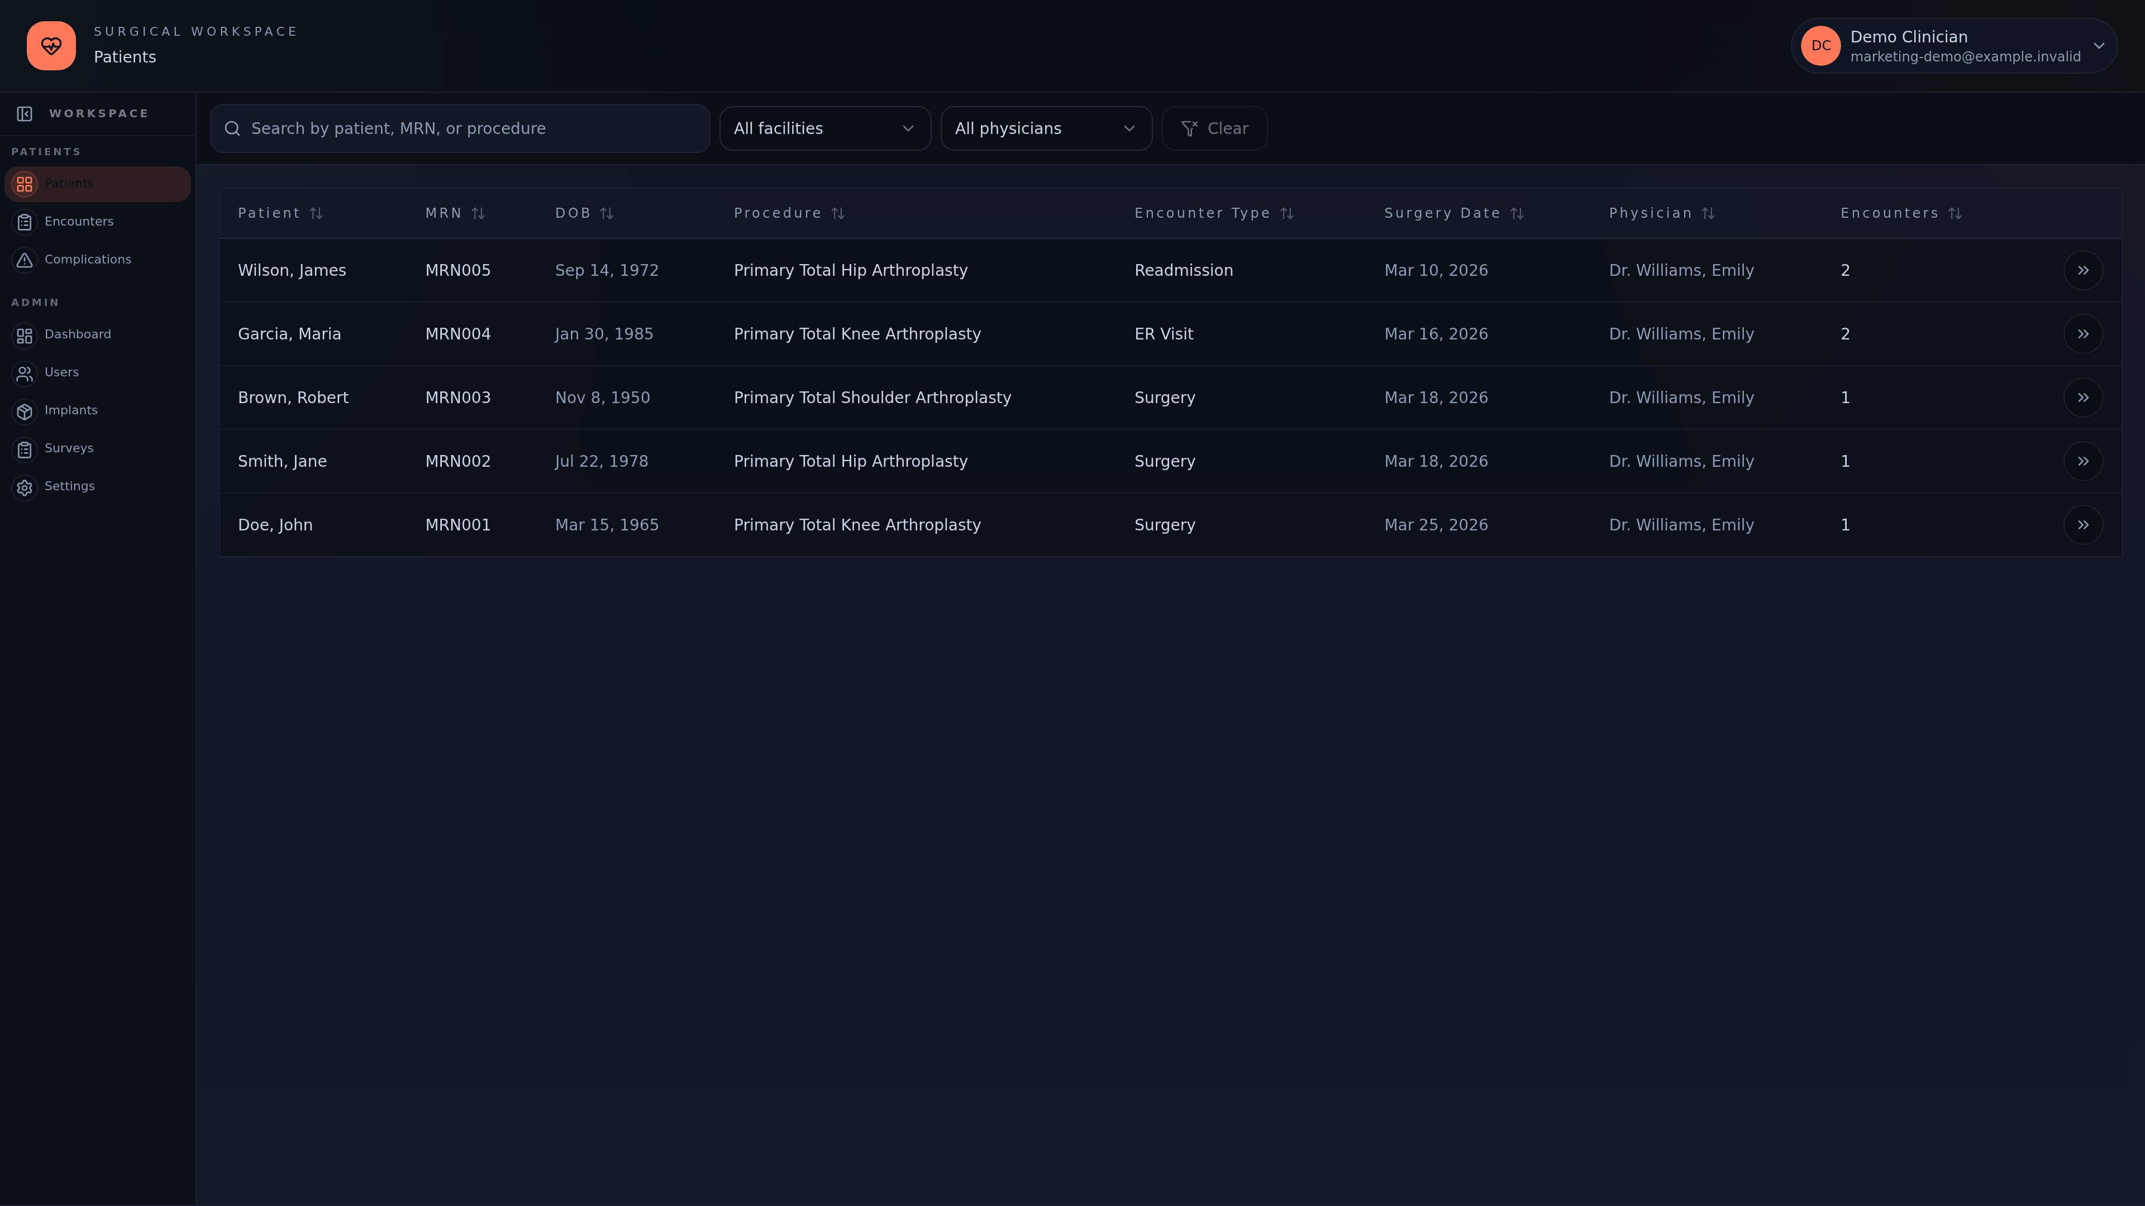Open Wilson, James row details arrow
Screen dimensions: 2145x1206
tap(2082, 270)
